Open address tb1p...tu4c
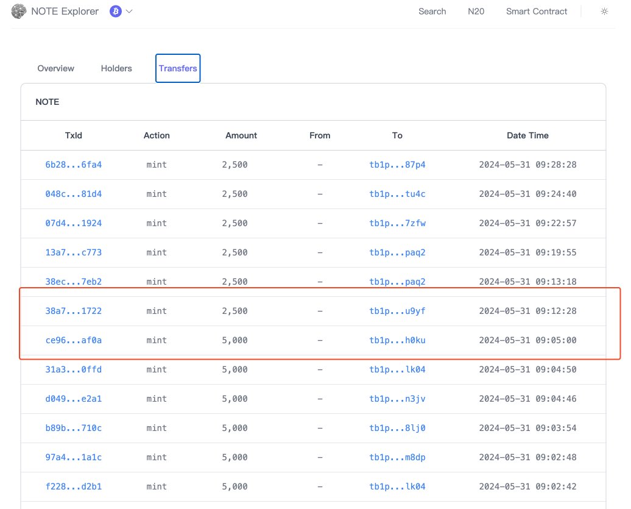This screenshot has width=631, height=509. [x=397, y=194]
